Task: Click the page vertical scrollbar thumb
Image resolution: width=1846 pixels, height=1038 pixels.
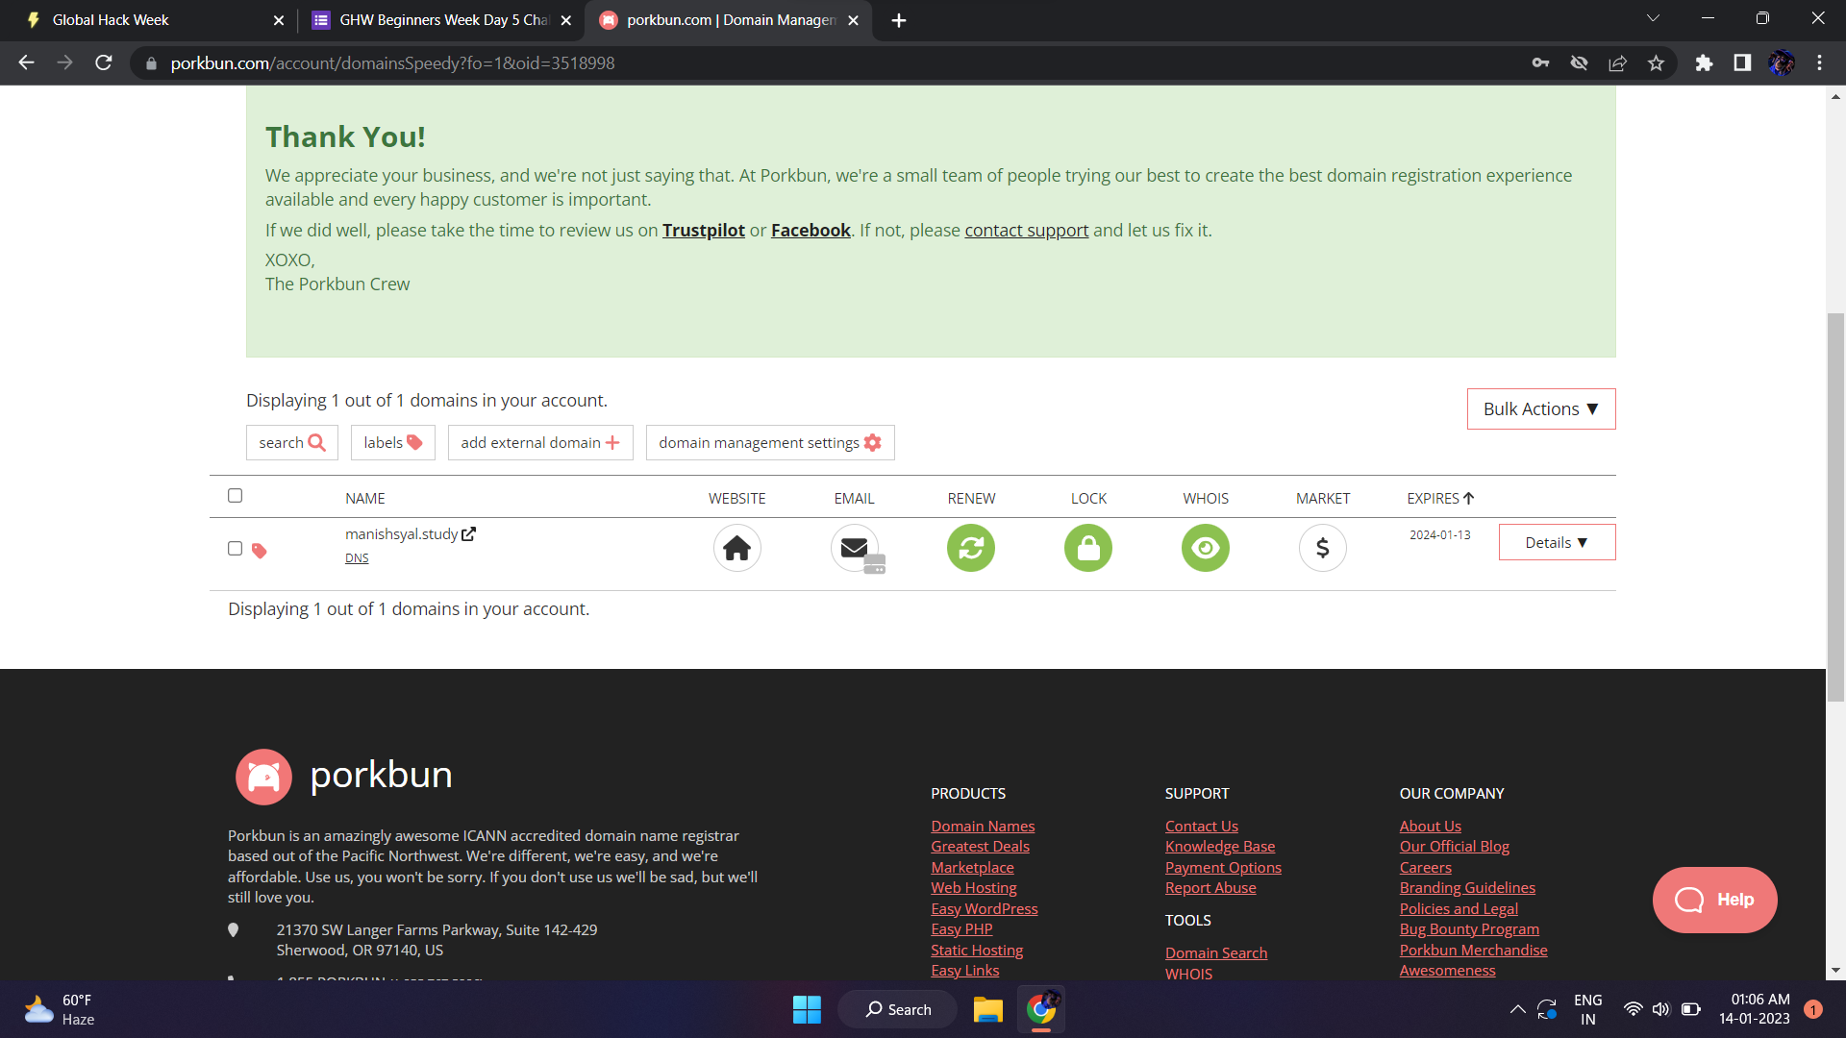Action: pyautogui.click(x=1835, y=507)
